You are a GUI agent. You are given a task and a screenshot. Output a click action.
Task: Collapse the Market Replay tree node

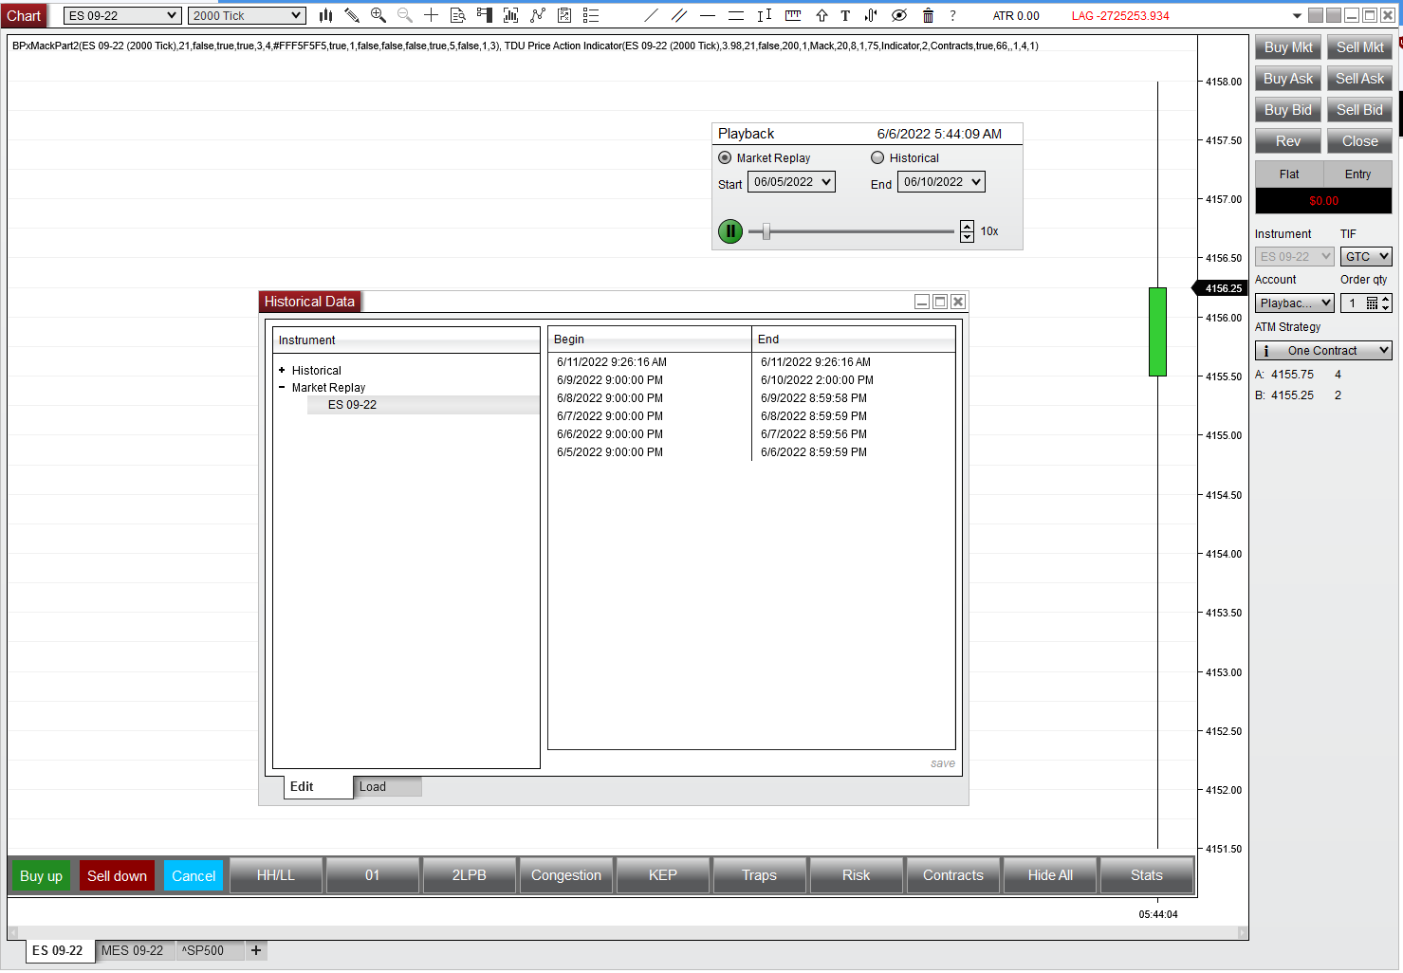(x=282, y=388)
